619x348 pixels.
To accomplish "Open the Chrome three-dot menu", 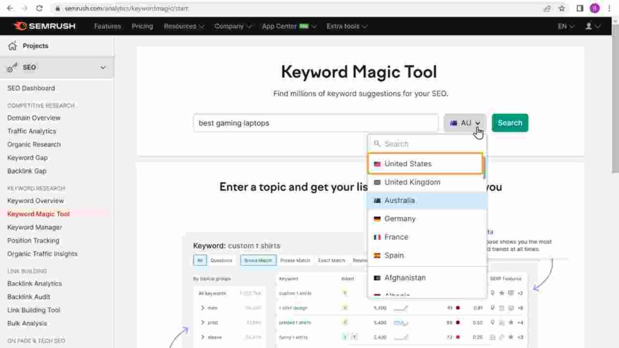I will [609, 8].
